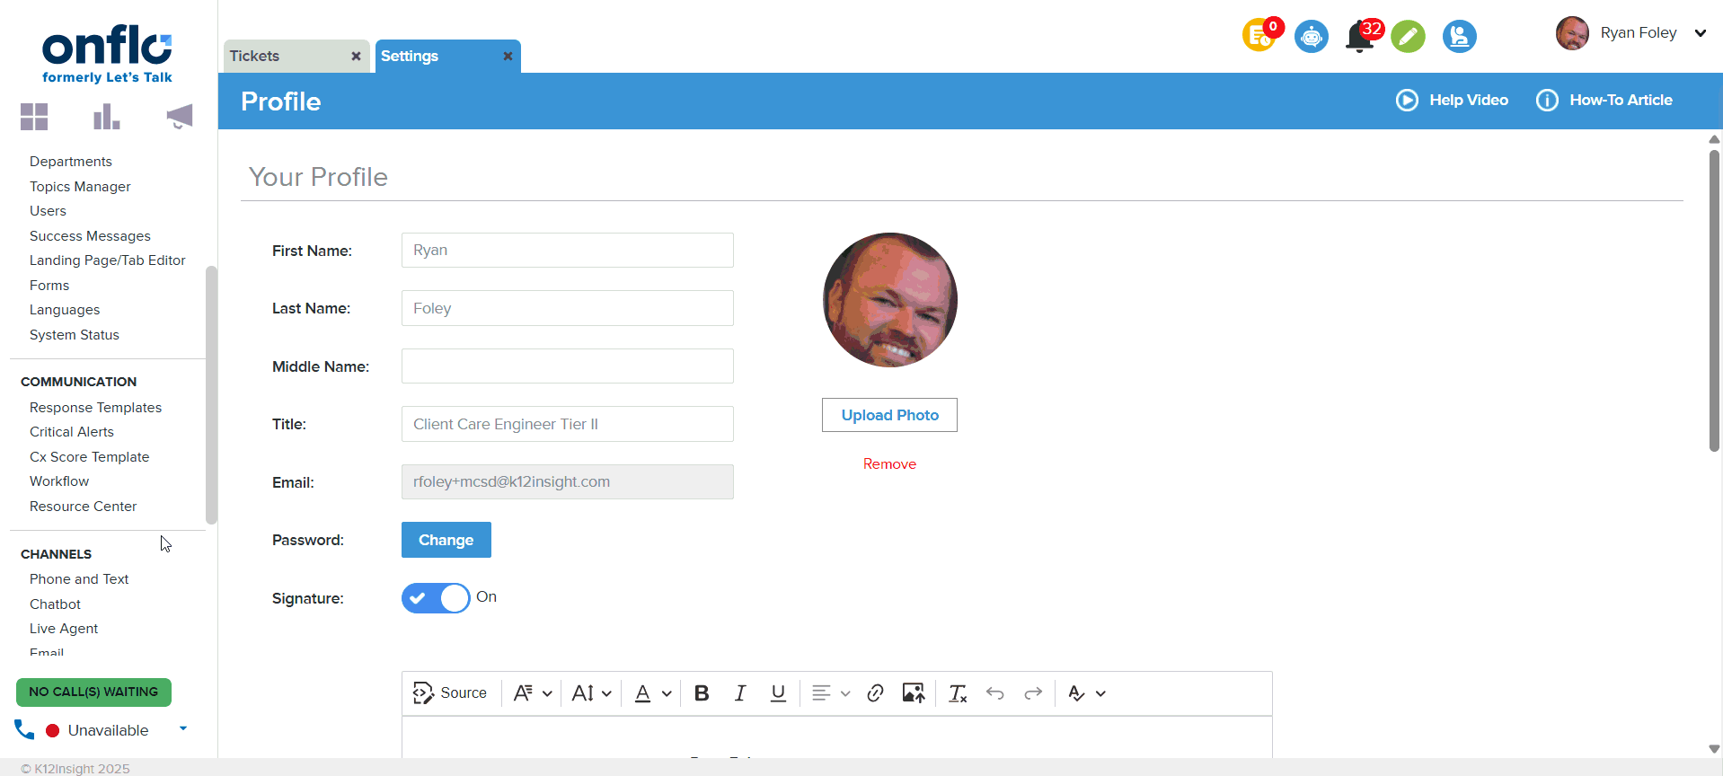The width and height of the screenshot is (1723, 776).
Task: Click the notification bell icon
Action: pyautogui.click(x=1360, y=38)
